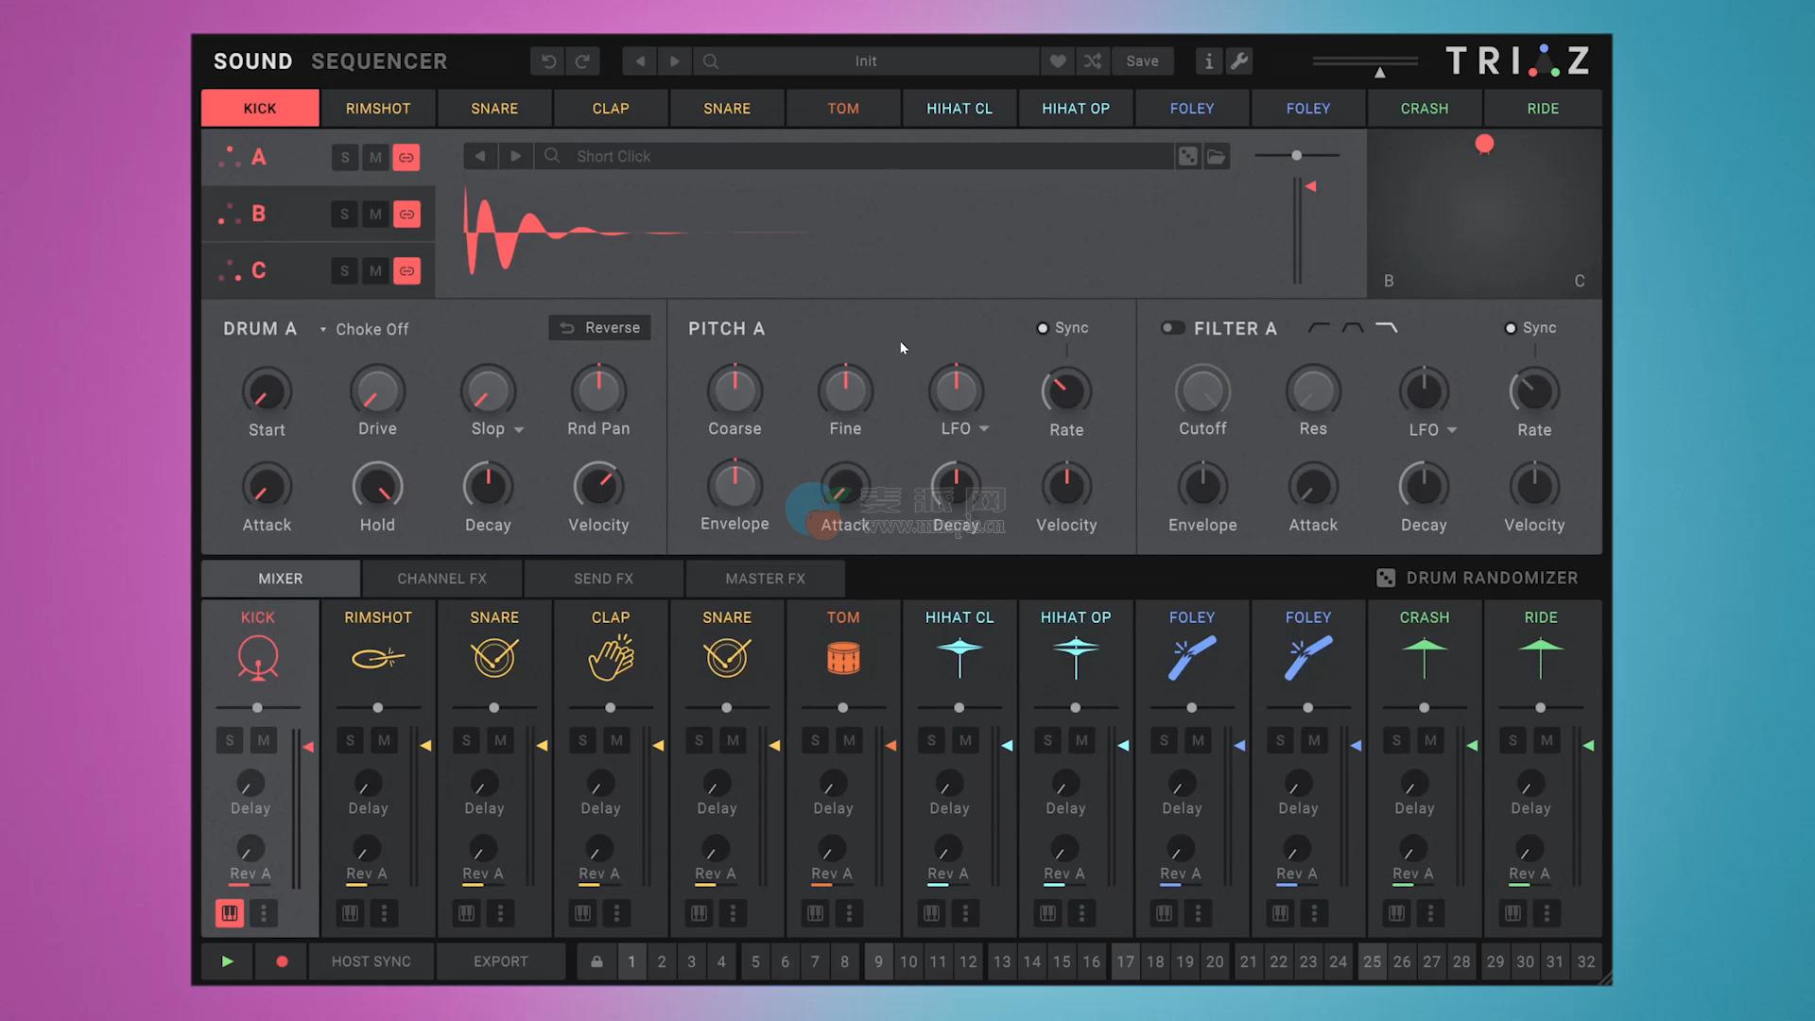Open the Choke Off dropdown

(x=364, y=329)
